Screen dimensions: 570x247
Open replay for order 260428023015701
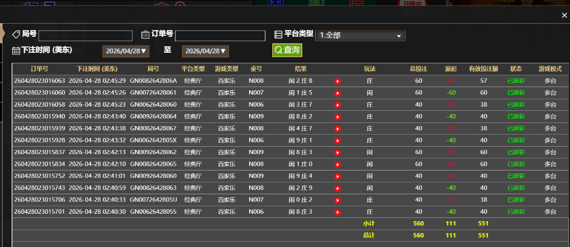[x=337, y=212]
